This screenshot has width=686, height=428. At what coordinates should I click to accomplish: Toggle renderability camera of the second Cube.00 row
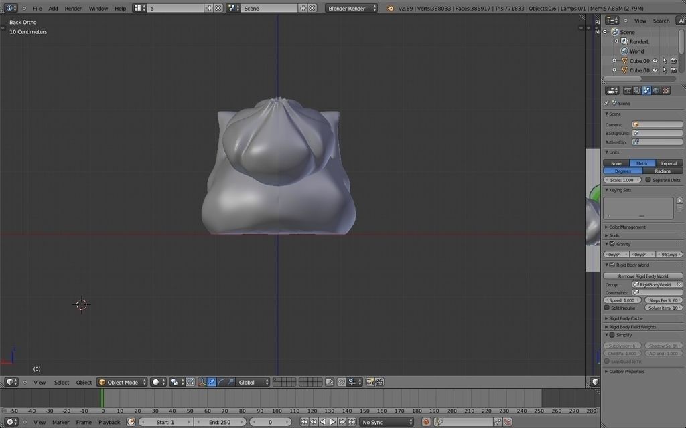[674, 70]
